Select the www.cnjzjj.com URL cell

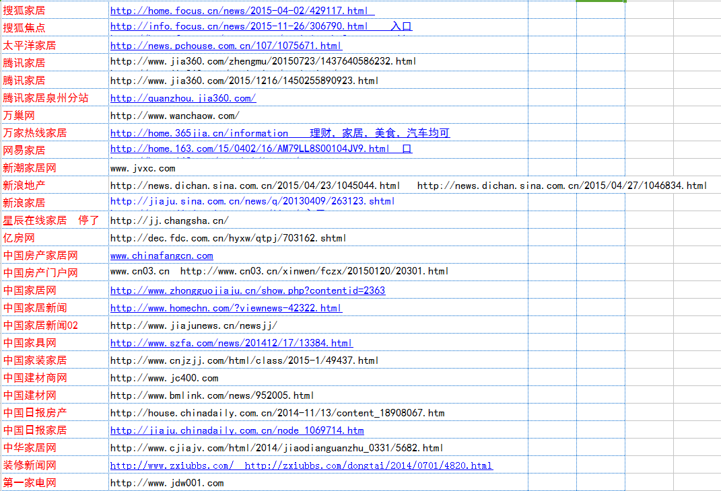point(318,359)
